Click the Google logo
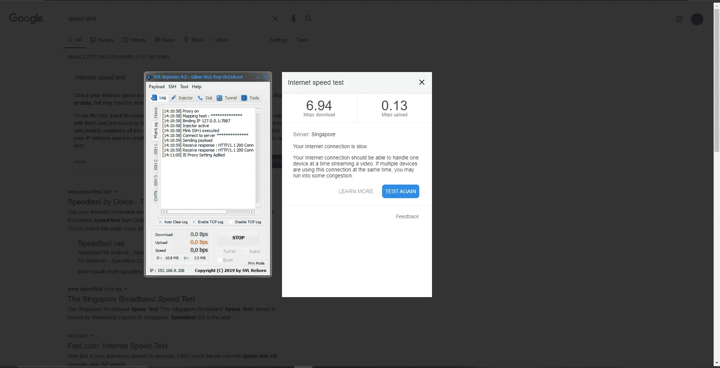The image size is (720, 368). 26,18
